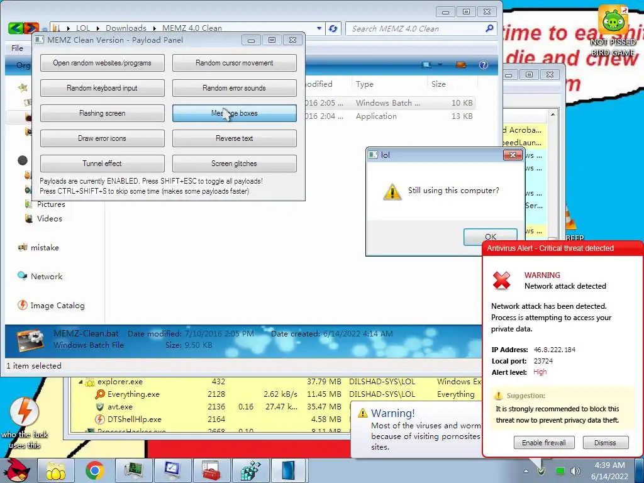Toggle Random cursor movement payload
This screenshot has width=644, height=483.
tap(234, 63)
